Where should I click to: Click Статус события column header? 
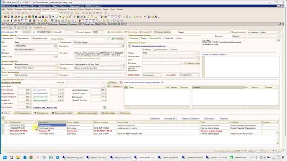coord(80,122)
